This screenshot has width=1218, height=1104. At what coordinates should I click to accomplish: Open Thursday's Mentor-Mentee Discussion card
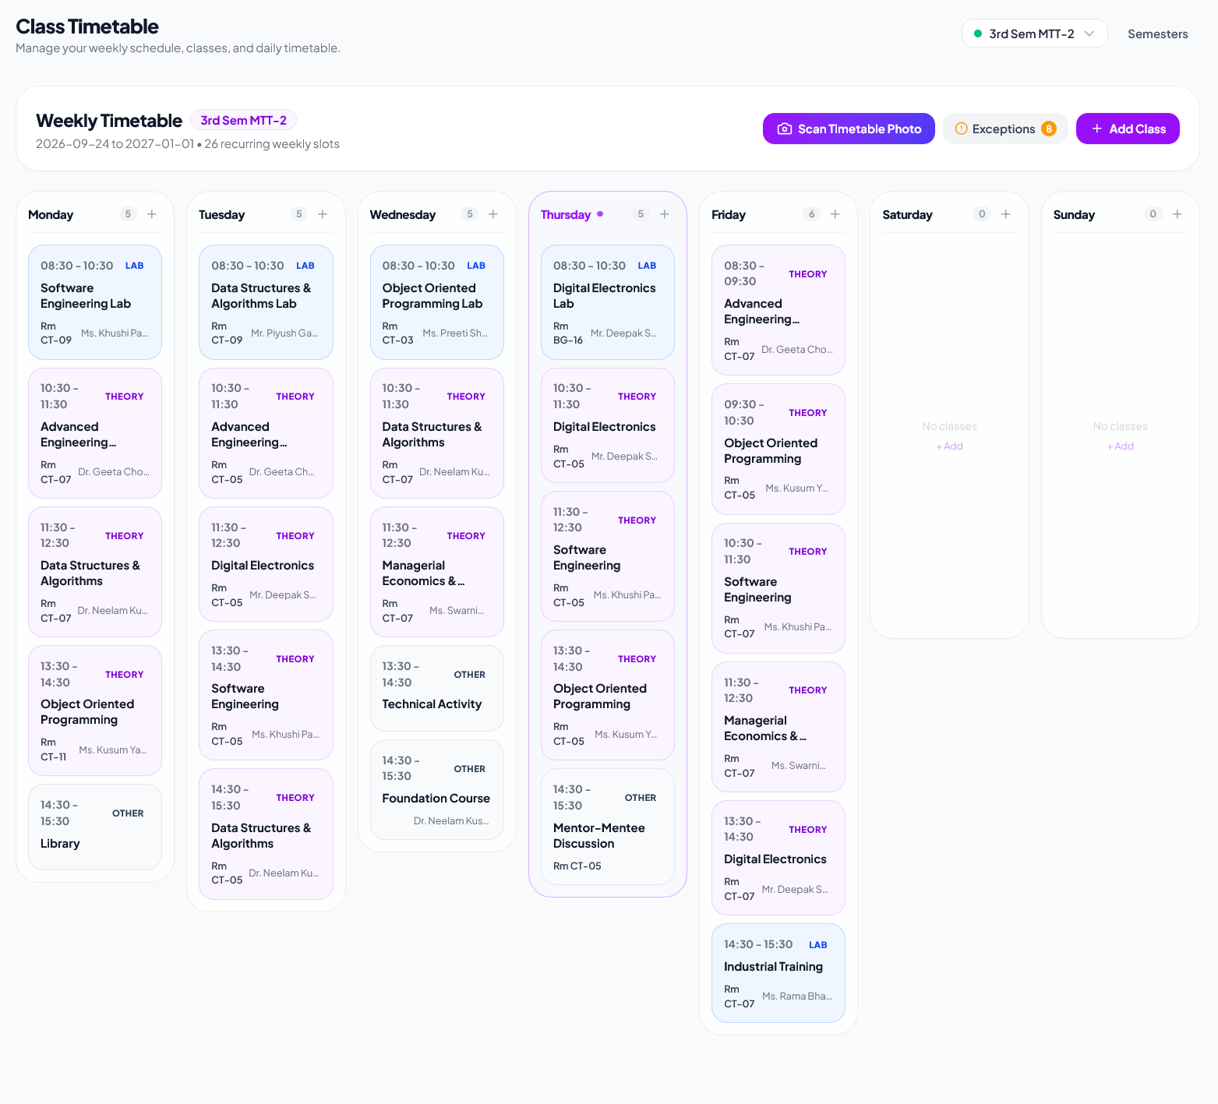608,827
